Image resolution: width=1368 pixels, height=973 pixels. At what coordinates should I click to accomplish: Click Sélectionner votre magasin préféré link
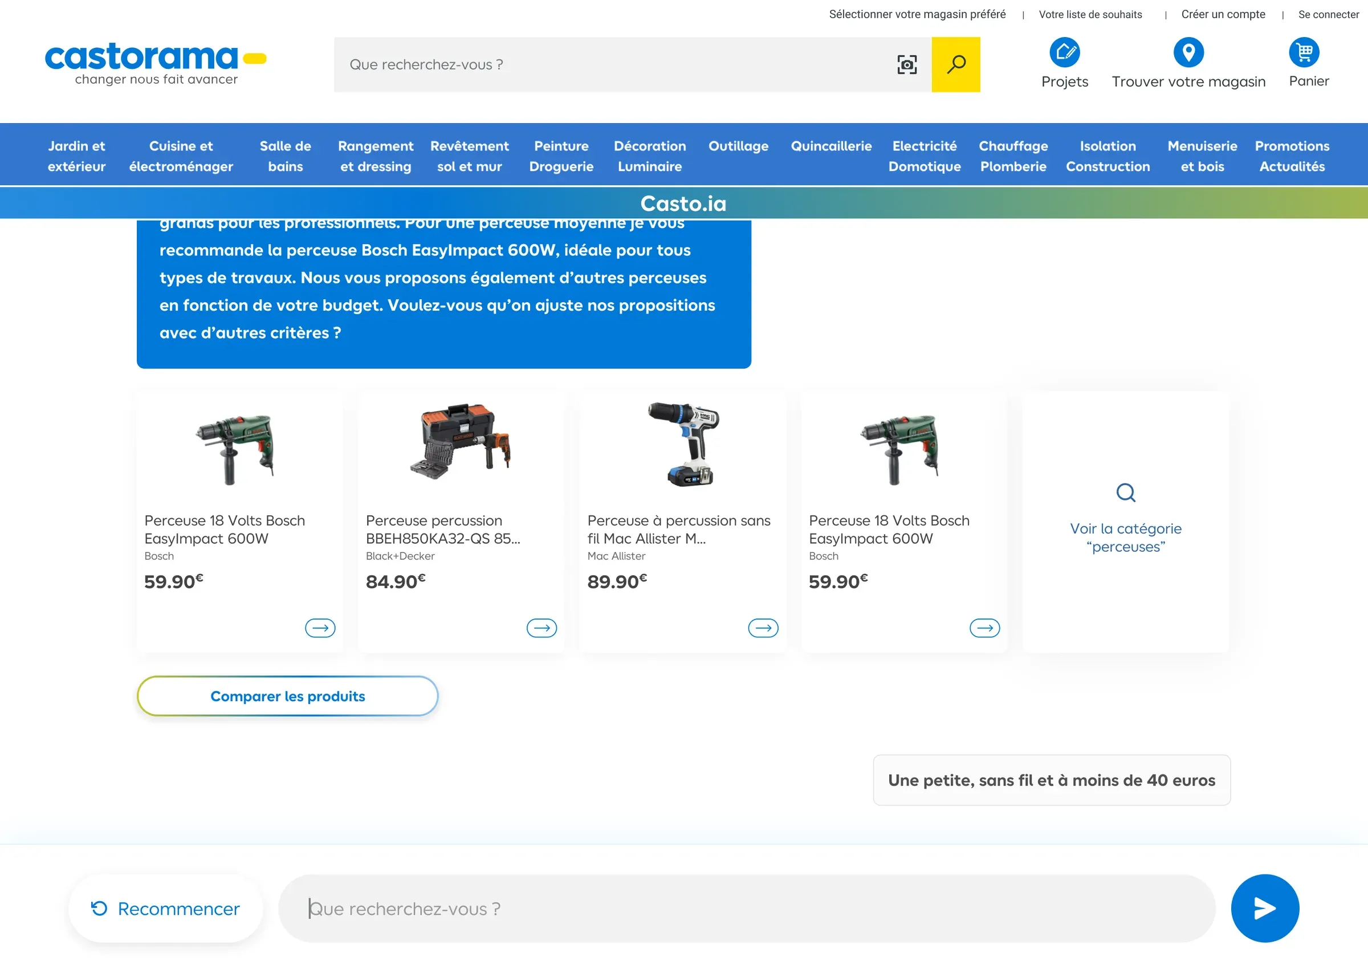pos(917,14)
